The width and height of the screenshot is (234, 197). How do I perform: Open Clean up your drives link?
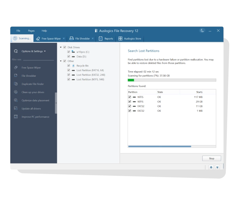33,92
